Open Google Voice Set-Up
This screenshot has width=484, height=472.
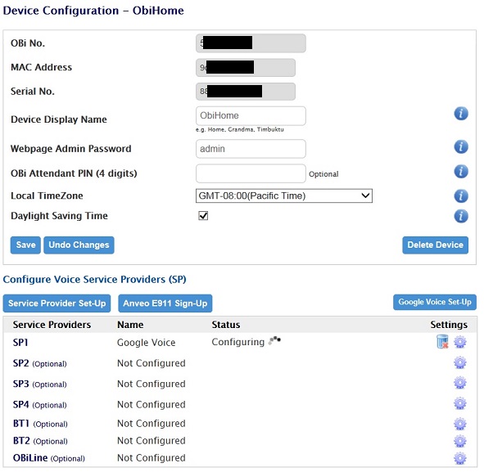[x=435, y=302]
